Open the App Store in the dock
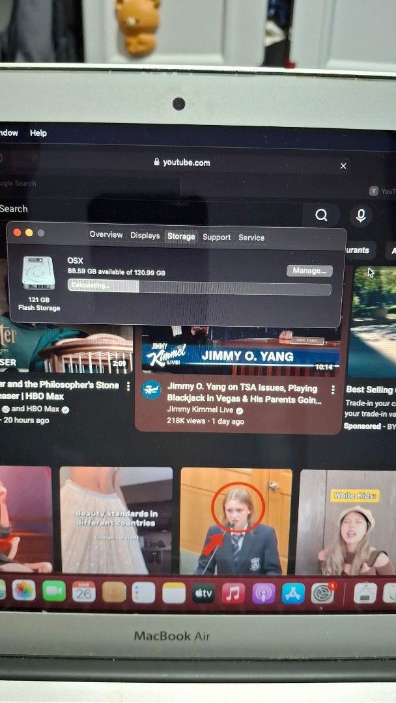The width and height of the screenshot is (396, 703). (293, 593)
